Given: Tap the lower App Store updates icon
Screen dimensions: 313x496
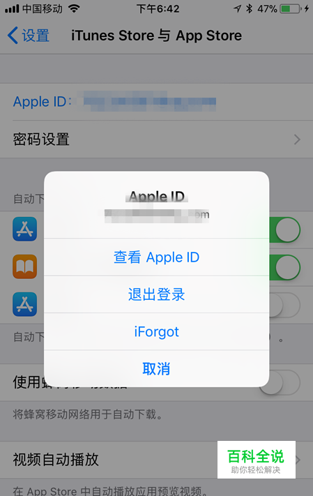Looking at the screenshot, I should pyautogui.click(x=24, y=304).
